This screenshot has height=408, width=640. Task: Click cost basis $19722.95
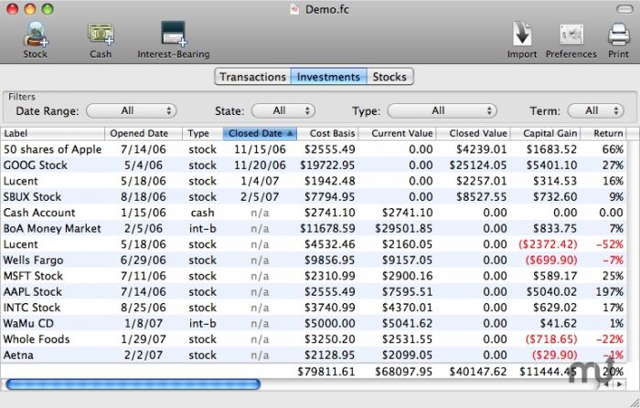327,165
